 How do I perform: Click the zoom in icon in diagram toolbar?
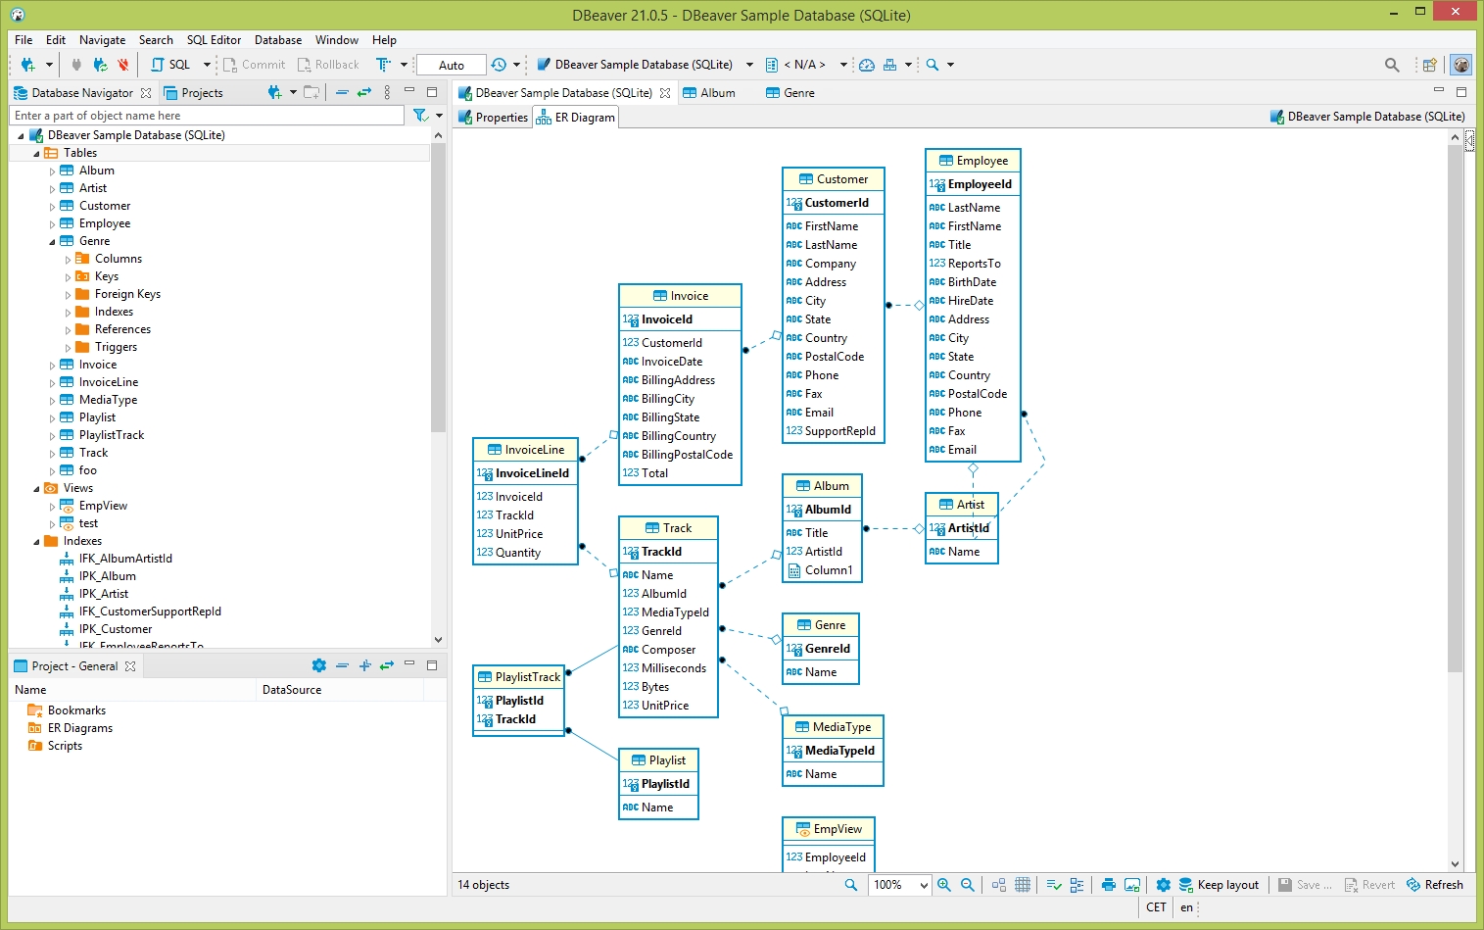click(x=944, y=885)
